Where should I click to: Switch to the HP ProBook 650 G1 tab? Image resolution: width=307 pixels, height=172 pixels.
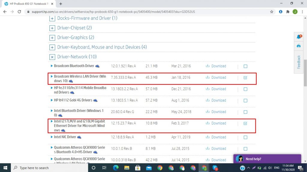27,4
